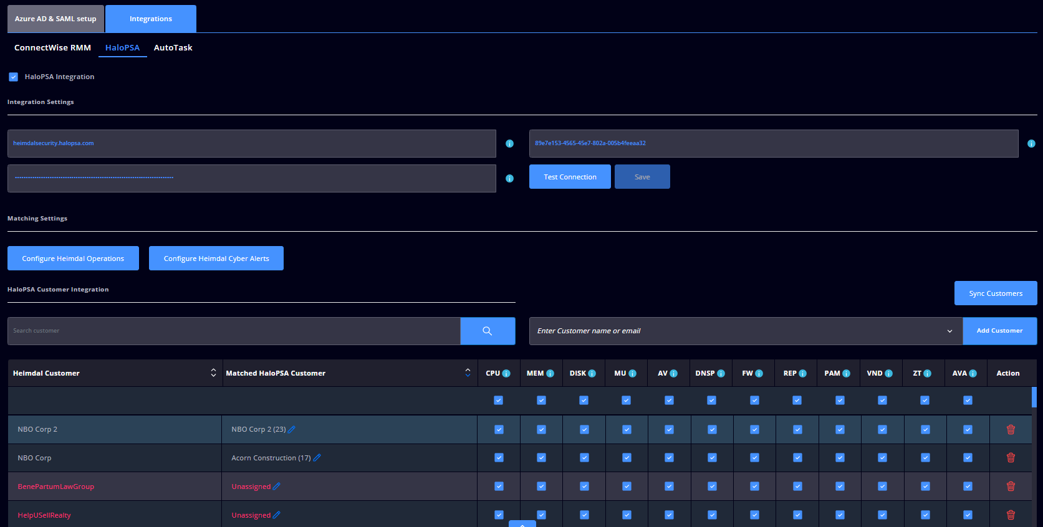Sort by Matched HaloPSA Customer column arrows
The width and height of the screenshot is (1043, 527).
point(468,373)
